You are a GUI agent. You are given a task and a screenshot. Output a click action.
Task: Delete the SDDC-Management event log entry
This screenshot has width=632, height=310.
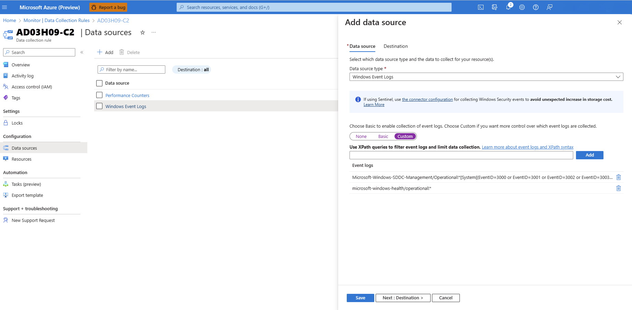point(619,177)
